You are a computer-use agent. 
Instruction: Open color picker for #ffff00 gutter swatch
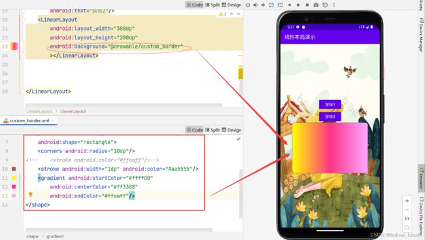pos(14,178)
